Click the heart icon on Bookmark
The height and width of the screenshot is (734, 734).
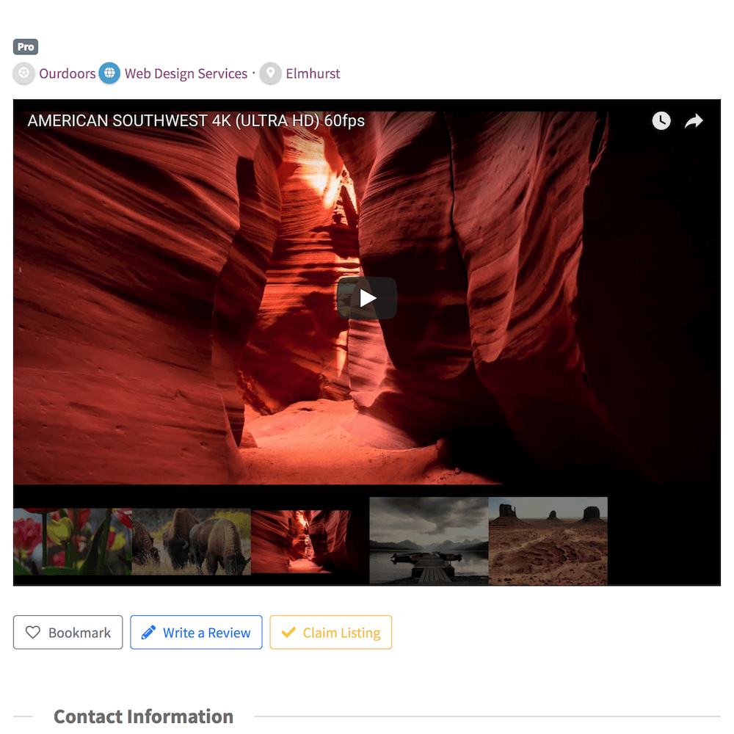point(33,633)
